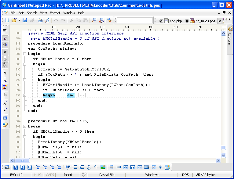Click the blue window icon in sidebar

point(5,118)
